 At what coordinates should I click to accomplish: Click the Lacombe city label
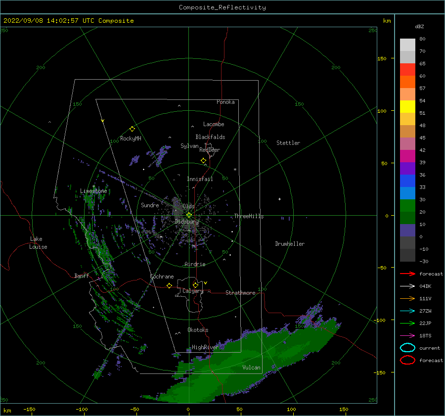click(x=214, y=124)
